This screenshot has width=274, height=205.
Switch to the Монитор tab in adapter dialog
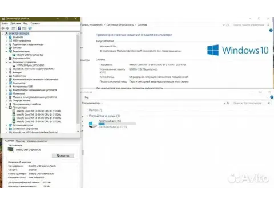point(20,141)
